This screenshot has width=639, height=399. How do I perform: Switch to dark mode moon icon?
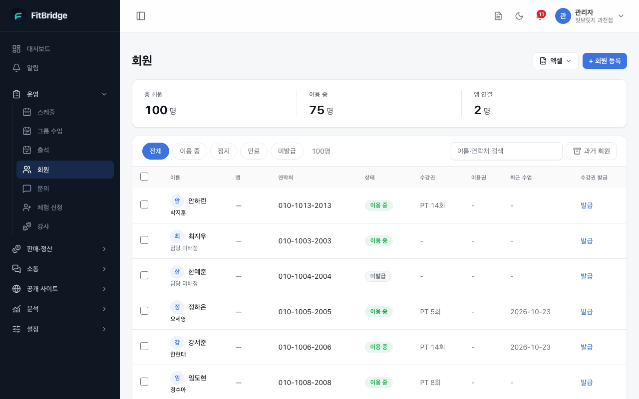519,16
